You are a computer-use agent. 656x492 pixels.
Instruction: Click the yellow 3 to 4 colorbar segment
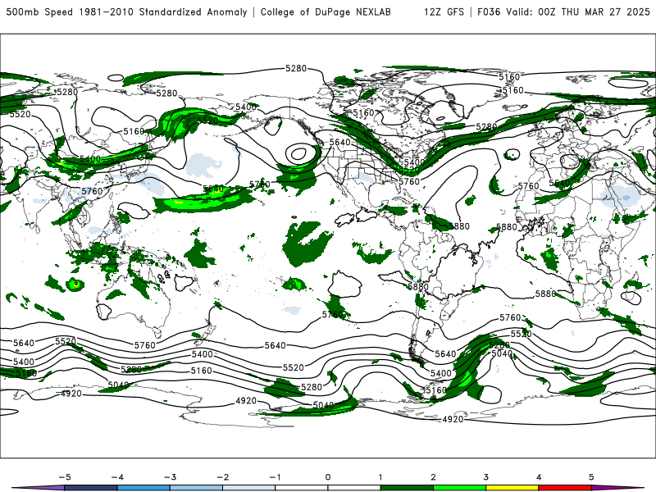coord(512,488)
